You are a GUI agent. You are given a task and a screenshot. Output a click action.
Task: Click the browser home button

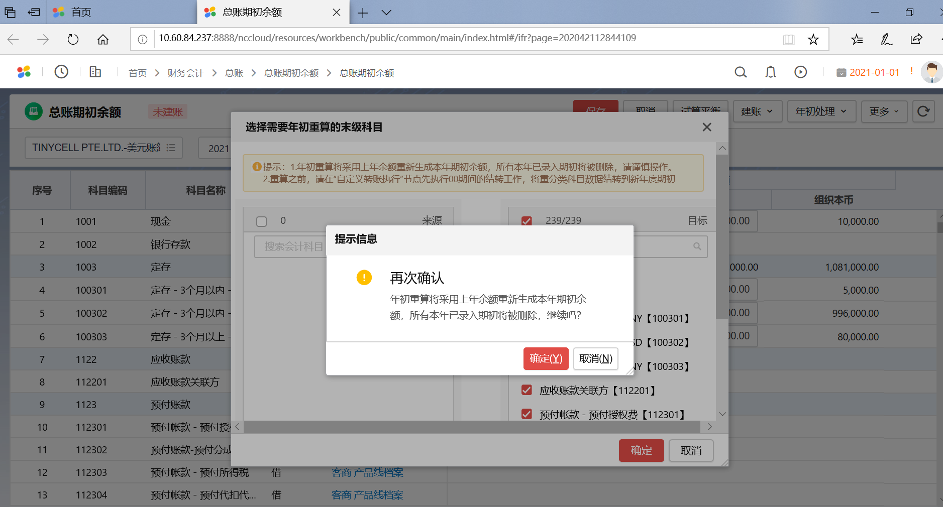coord(103,40)
